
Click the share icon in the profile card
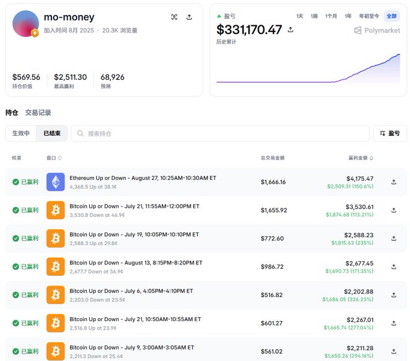(189, 18)
